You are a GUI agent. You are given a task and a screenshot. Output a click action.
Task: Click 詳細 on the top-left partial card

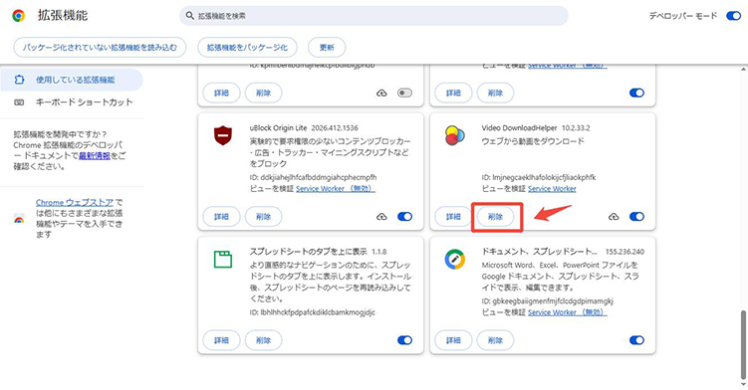pos(221,93)
